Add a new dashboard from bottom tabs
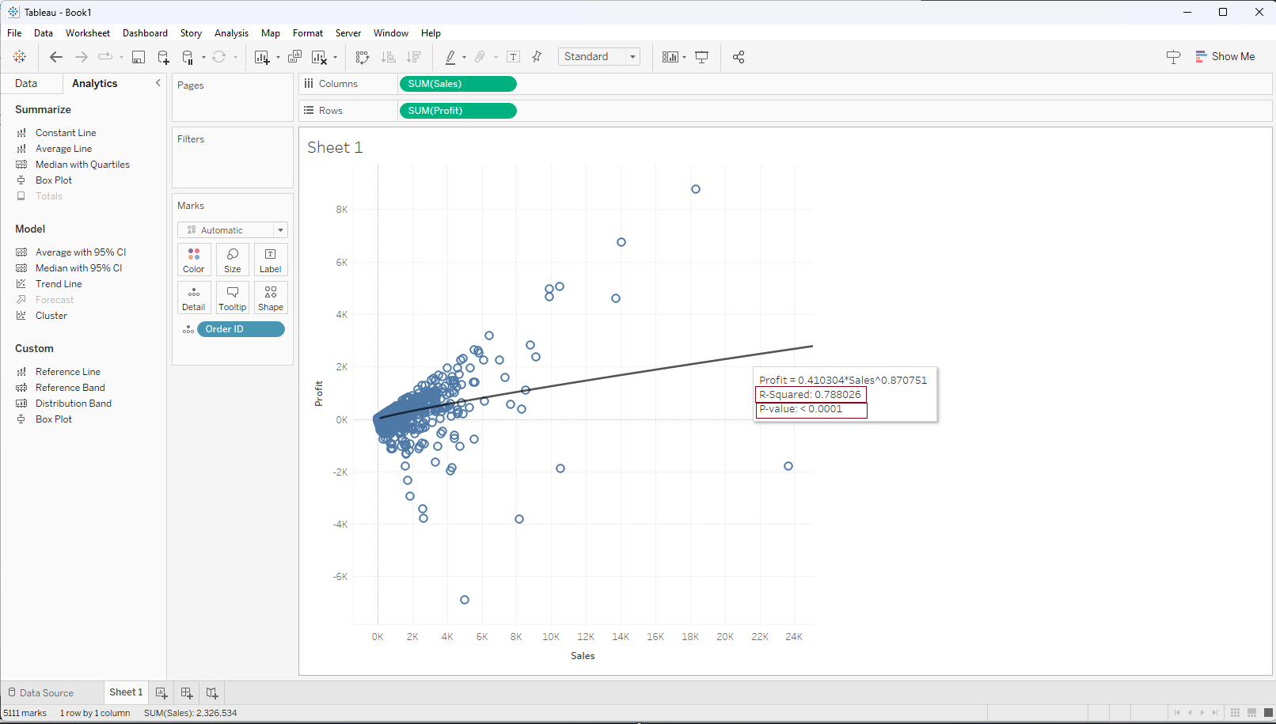1276x724 pixels. coord(187,693)
